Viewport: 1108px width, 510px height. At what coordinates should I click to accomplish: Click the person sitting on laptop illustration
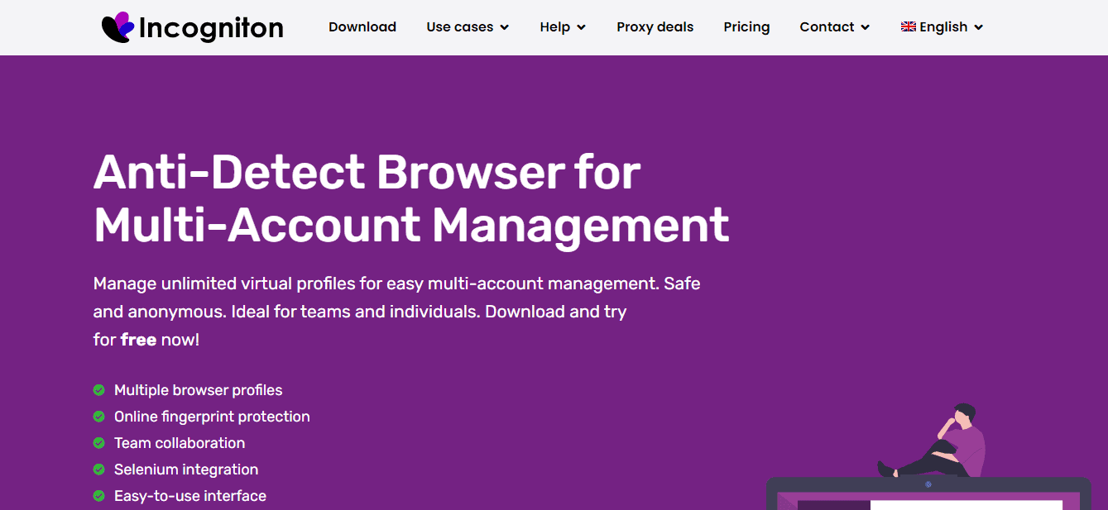pos(933,441)
